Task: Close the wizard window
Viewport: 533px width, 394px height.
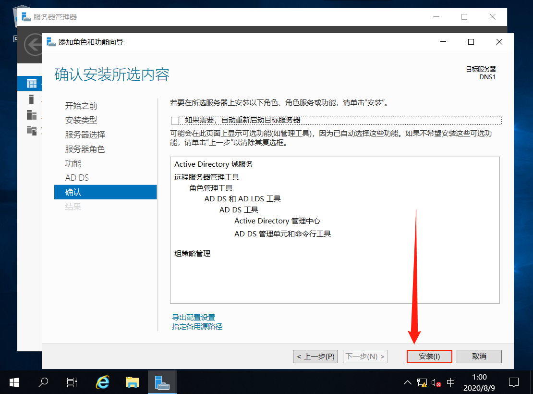Action: point(499,42)
